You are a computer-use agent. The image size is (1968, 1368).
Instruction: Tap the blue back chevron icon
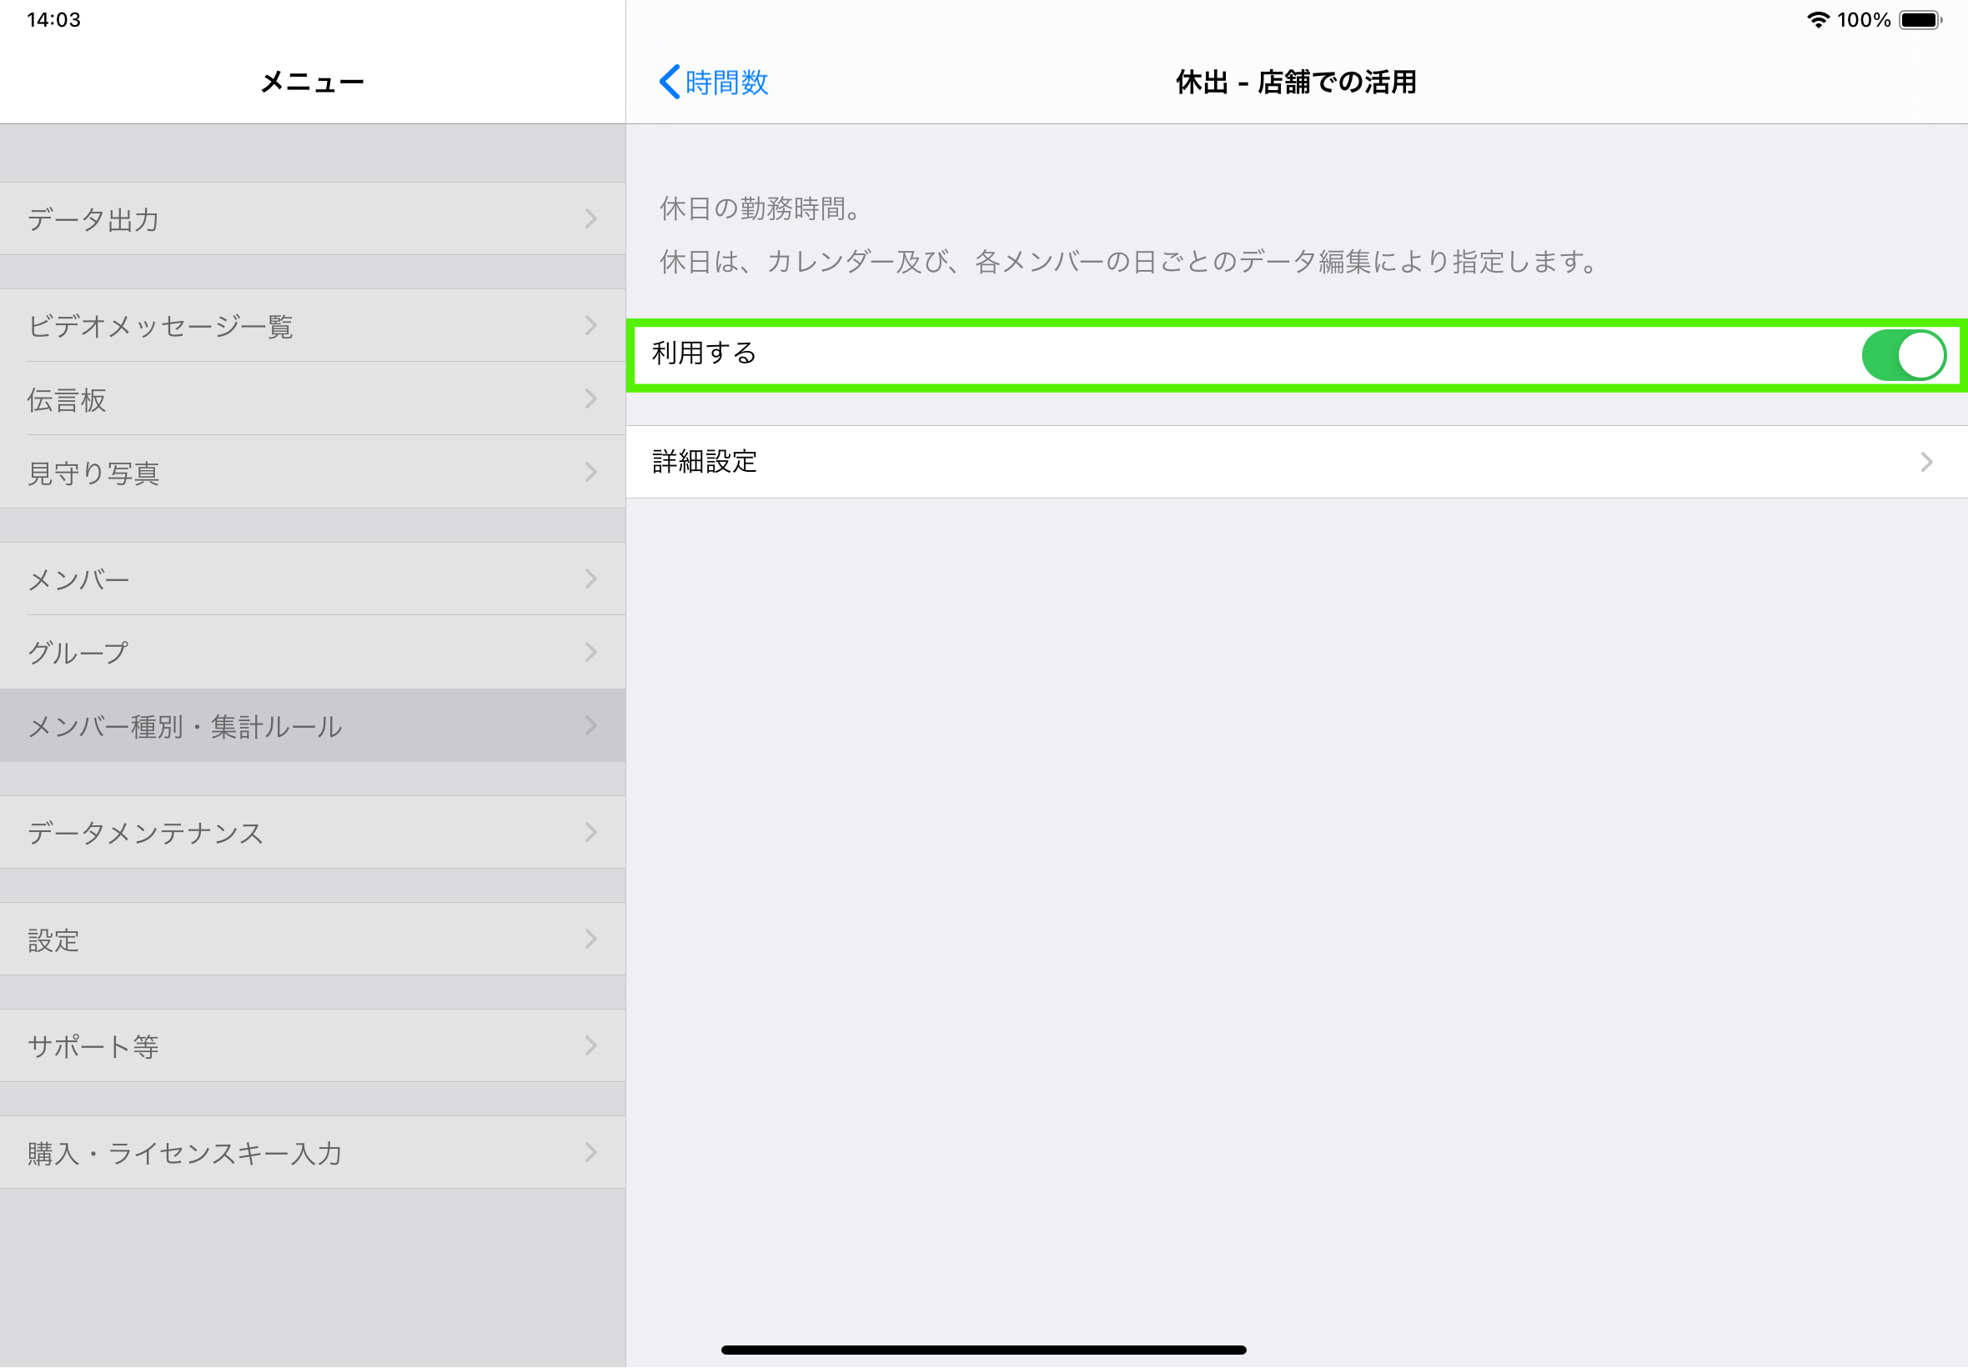[x=670, y=83]
